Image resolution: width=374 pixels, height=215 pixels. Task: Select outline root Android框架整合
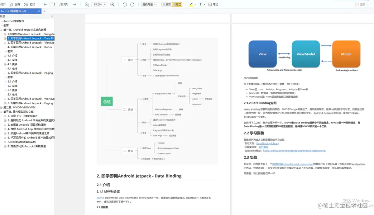[x=14, y=21]
